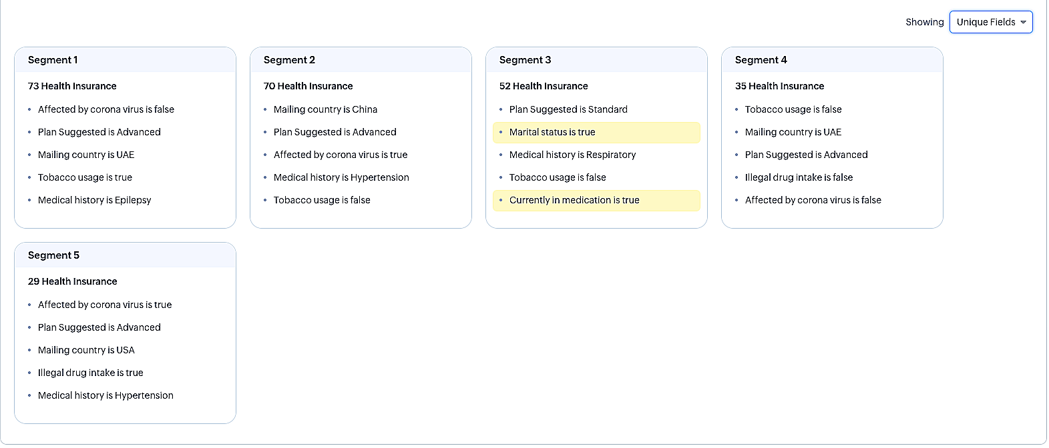Select Plan Suggested is Standard

point(568,109)
